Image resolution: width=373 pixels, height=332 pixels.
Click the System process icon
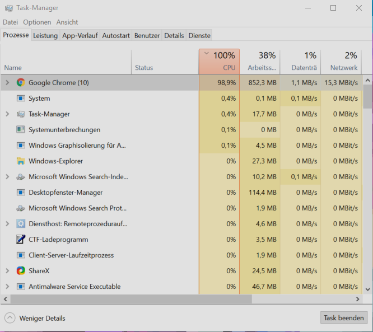tap(21, 98)
